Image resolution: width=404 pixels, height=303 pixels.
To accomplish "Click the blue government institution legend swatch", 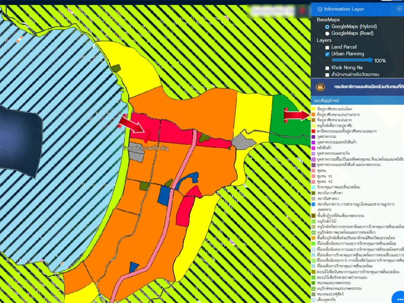I will [313, 205].
